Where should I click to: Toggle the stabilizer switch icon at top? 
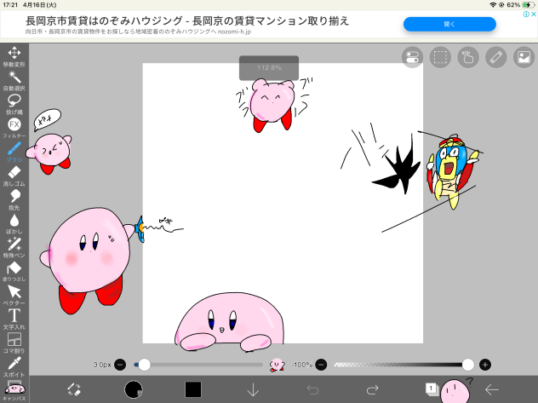(x=412, y=57)
